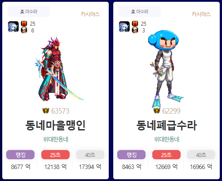Viewport: 222px width, 181px height.
Task: Click the blue-haired buffer portrait icon on right card
Action: (x=124, y=27)
